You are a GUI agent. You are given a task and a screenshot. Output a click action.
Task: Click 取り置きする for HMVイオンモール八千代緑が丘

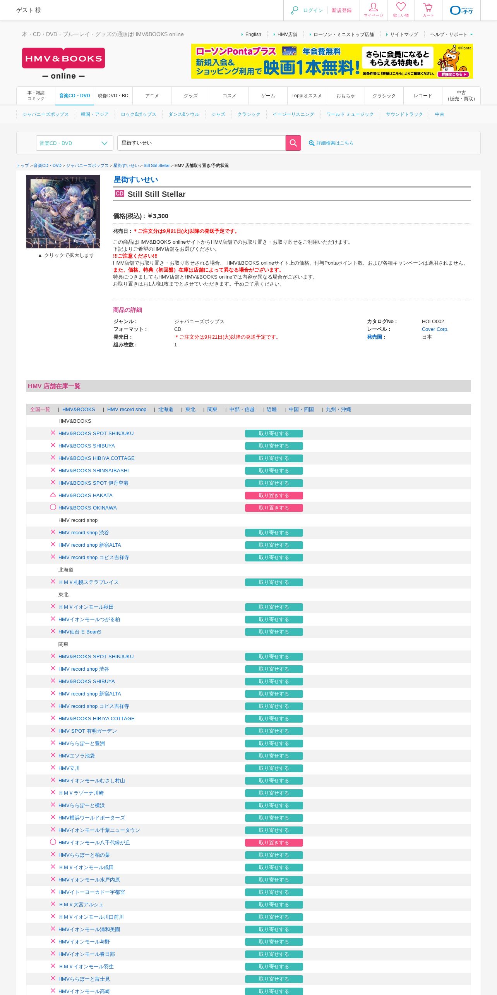point(274,843)
